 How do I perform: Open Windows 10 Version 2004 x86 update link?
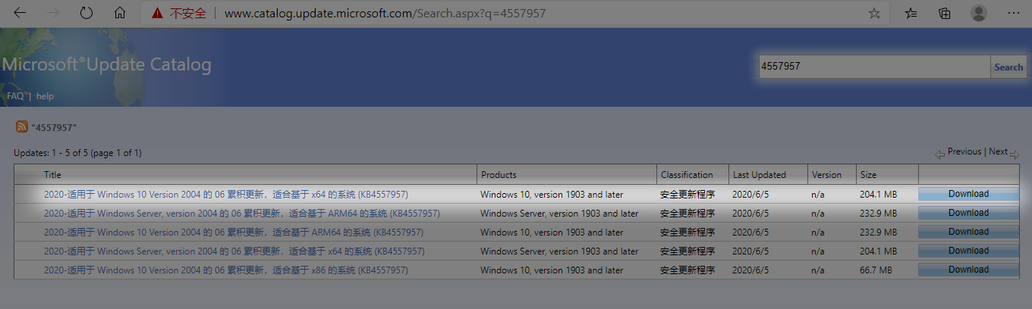coord(225,270)
